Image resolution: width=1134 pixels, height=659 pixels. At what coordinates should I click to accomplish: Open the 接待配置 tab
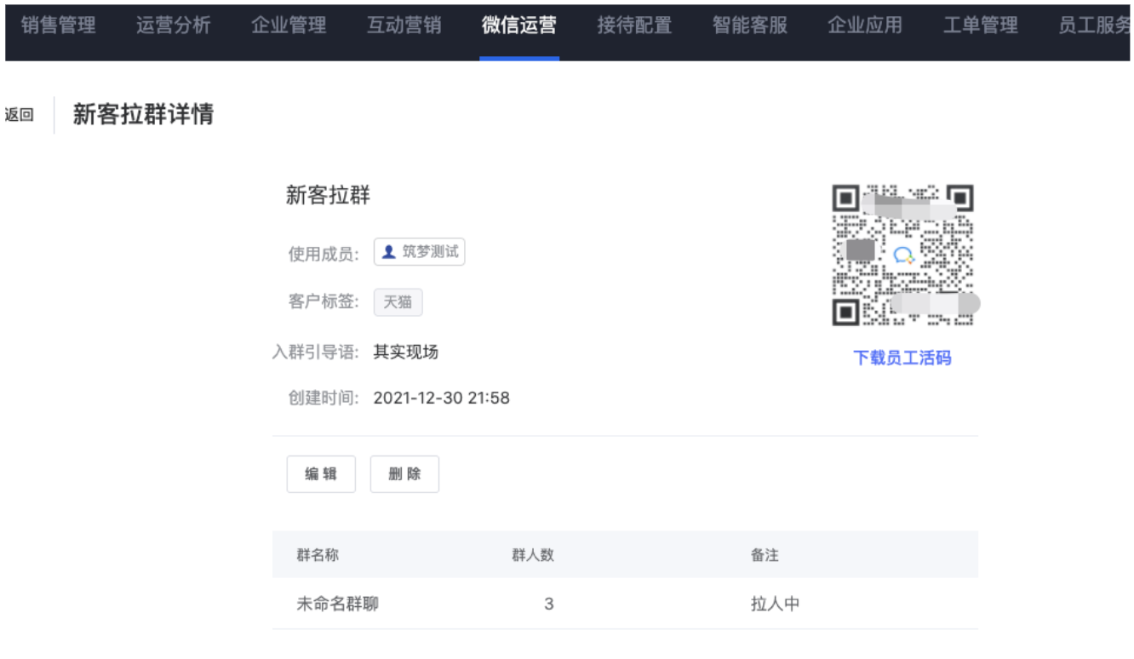click(634, 26)
